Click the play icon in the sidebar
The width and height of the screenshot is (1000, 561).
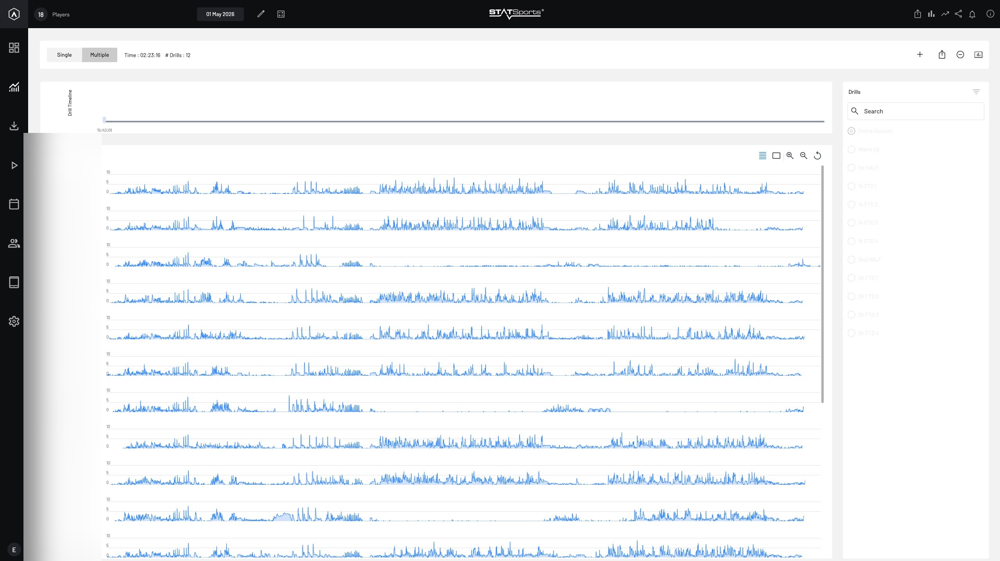[14, 165]
